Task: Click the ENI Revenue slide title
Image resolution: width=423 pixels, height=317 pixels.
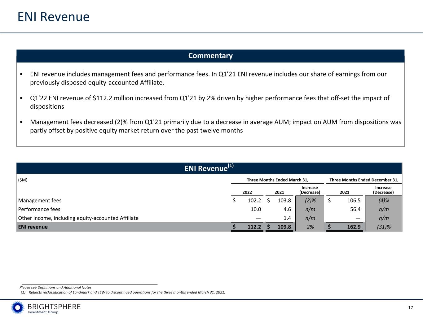Action: (x=54, y=17)
